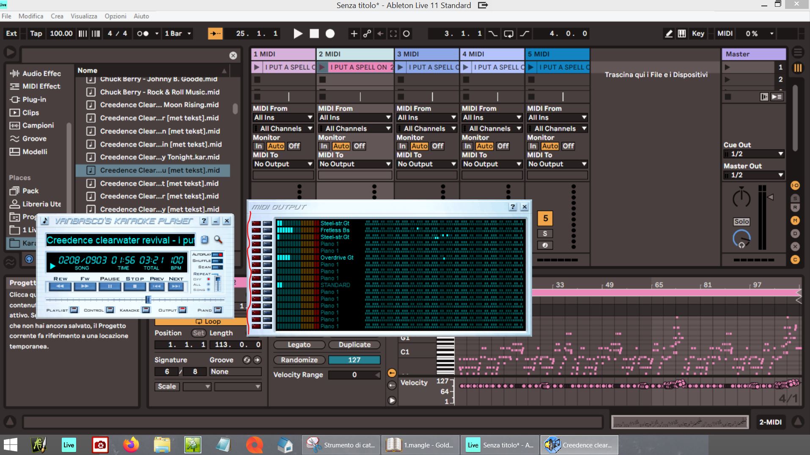This screenshot has width=810, height=455.
Task: Open the File menu
Action: (x=6, y=16)
